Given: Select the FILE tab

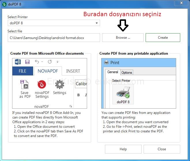Looking at the screenshot, I should point(23,71).
